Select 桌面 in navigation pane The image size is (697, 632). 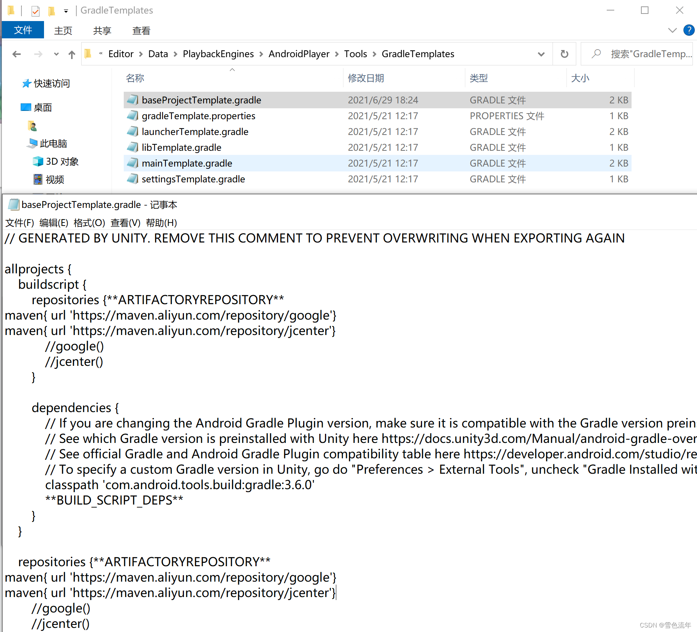43,108
